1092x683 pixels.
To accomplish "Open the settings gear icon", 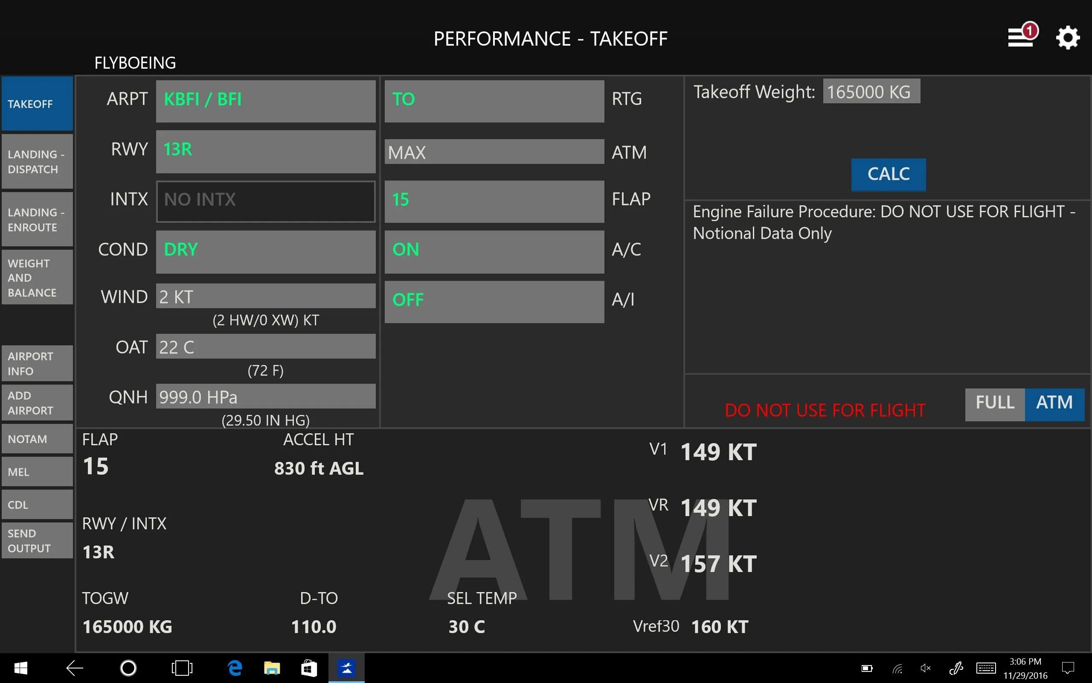I will pyautogui.click(x=1067, y=38).
